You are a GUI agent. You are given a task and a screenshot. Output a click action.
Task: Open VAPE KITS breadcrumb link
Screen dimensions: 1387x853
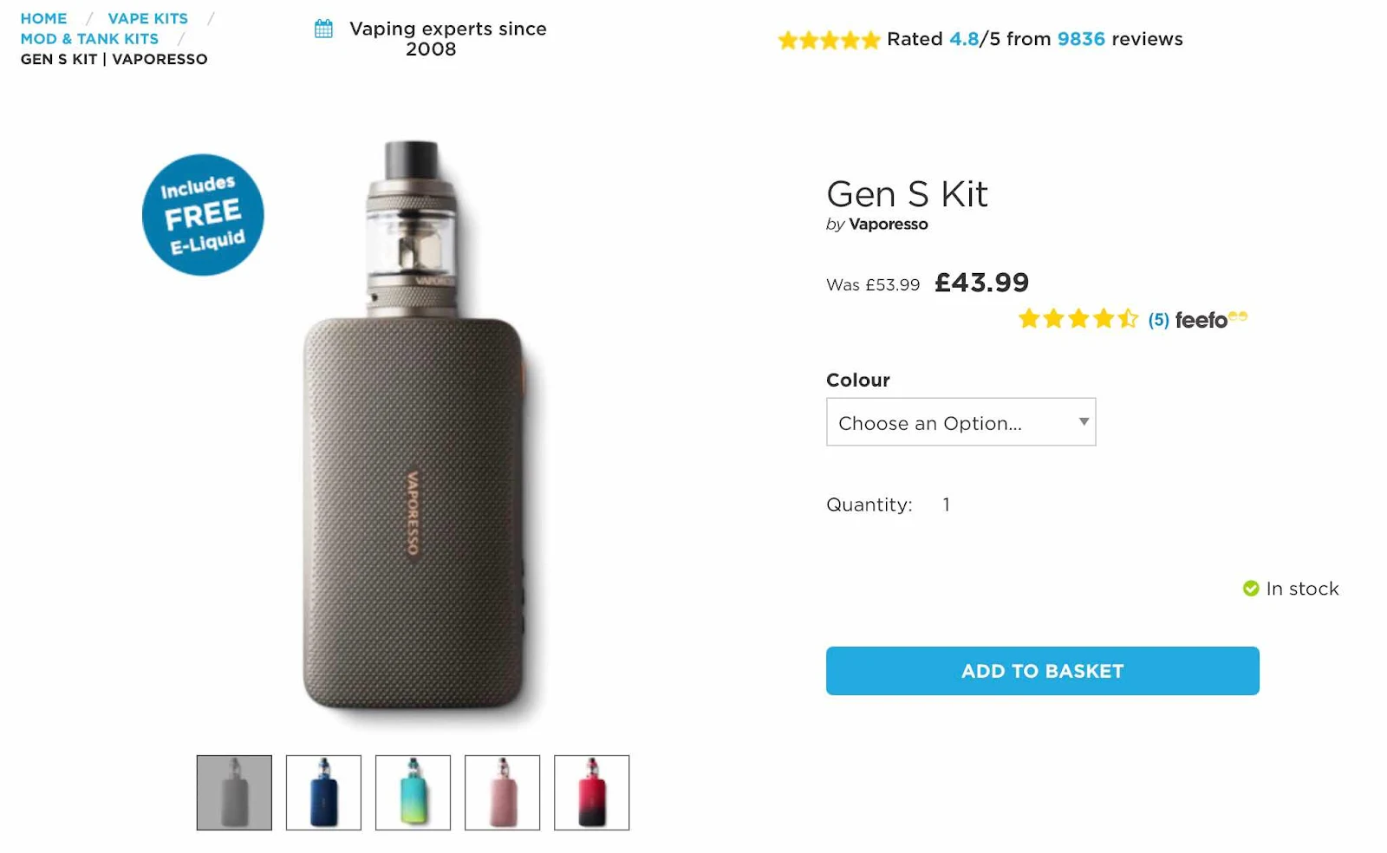[x=147, y=18]
